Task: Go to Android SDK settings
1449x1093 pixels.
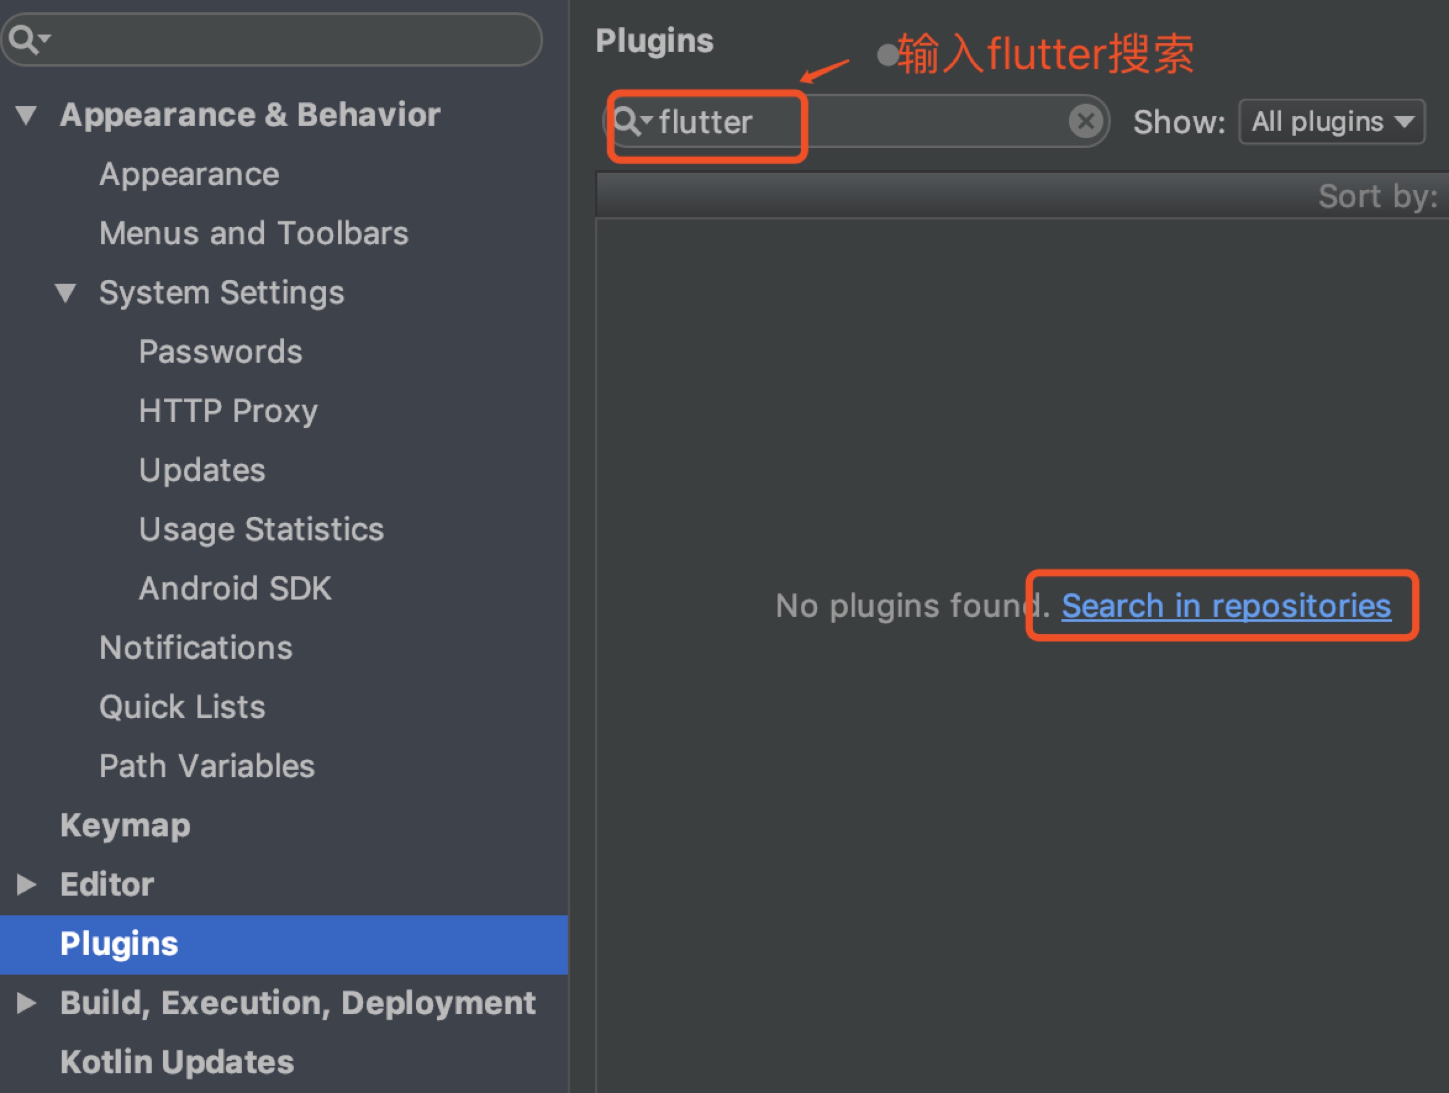Action: pyautogui.click(x=235, y=588)
